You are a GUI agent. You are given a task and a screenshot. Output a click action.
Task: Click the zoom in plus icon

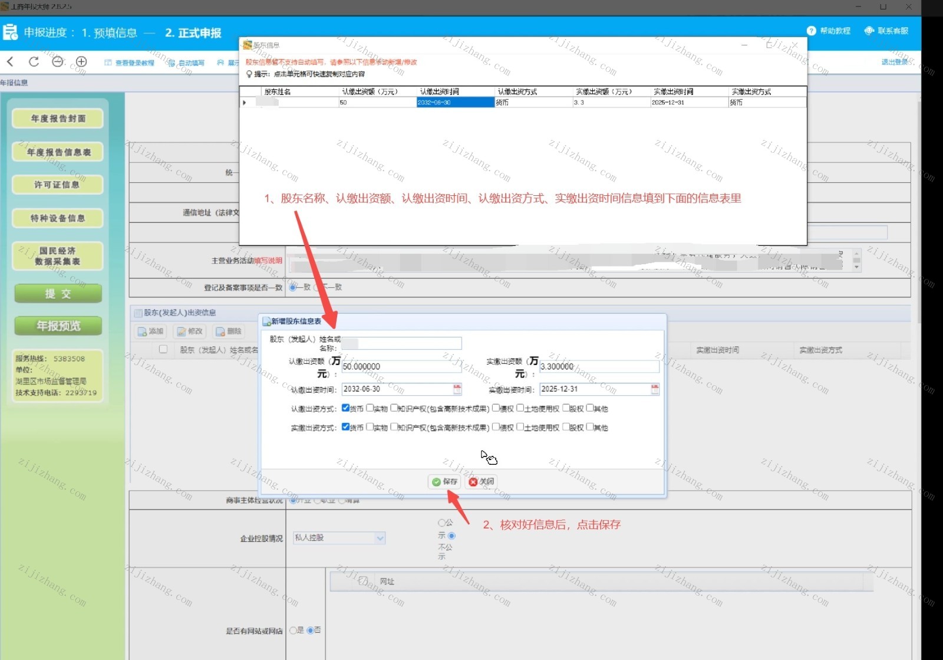(81, 61)
